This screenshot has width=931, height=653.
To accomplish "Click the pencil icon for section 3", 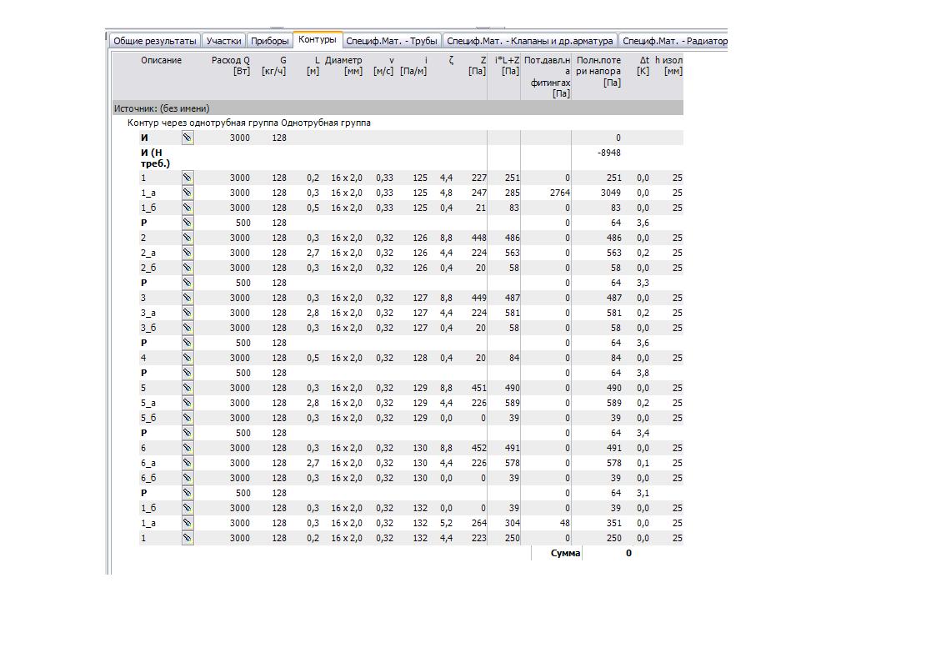I will 188,299.
